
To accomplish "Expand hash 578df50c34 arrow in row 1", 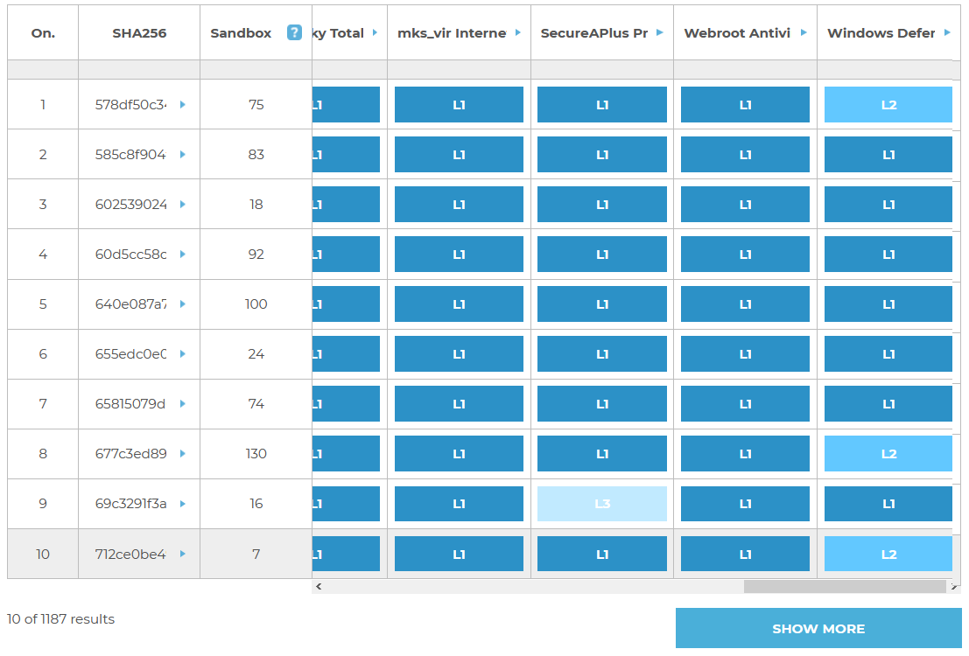I will pos(183,105).
